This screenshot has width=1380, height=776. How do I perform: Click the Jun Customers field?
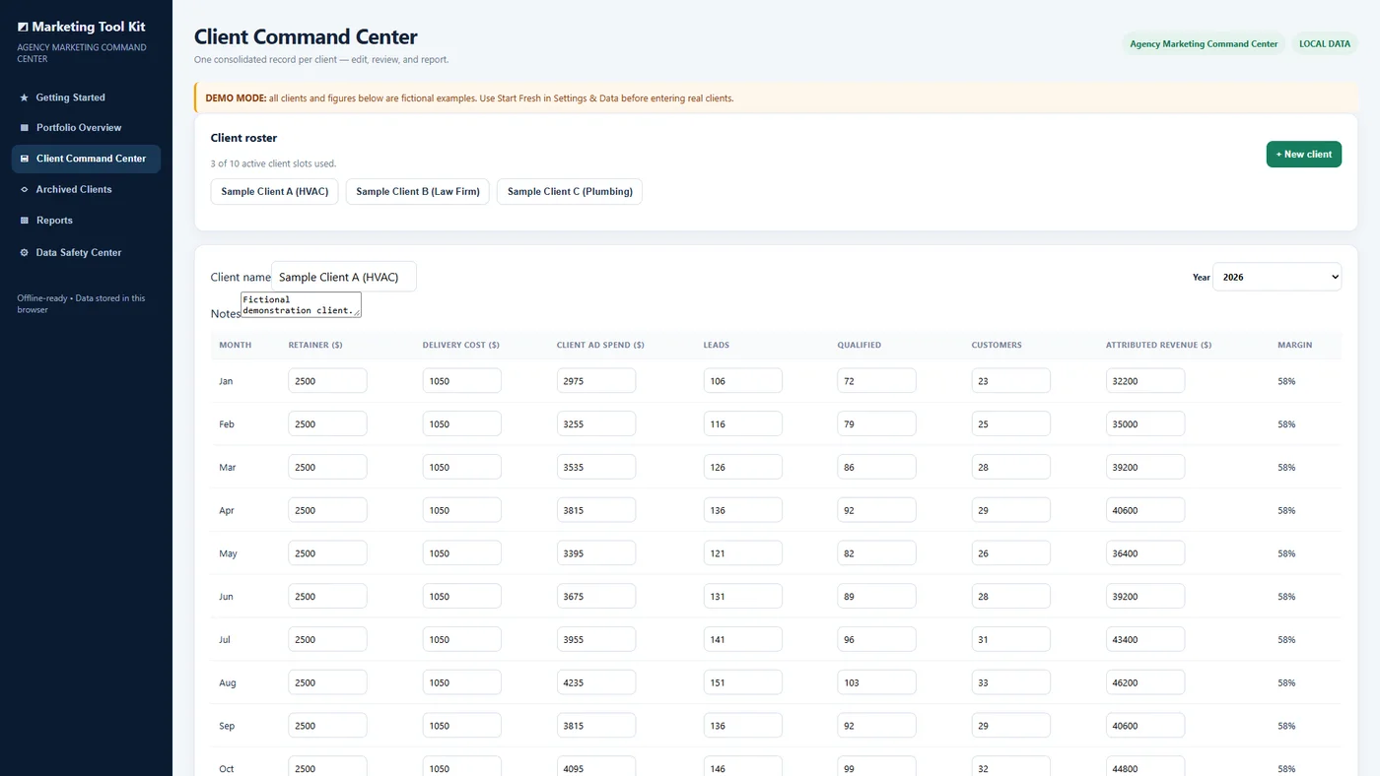pyautogui.click(x=1011, y=597)
